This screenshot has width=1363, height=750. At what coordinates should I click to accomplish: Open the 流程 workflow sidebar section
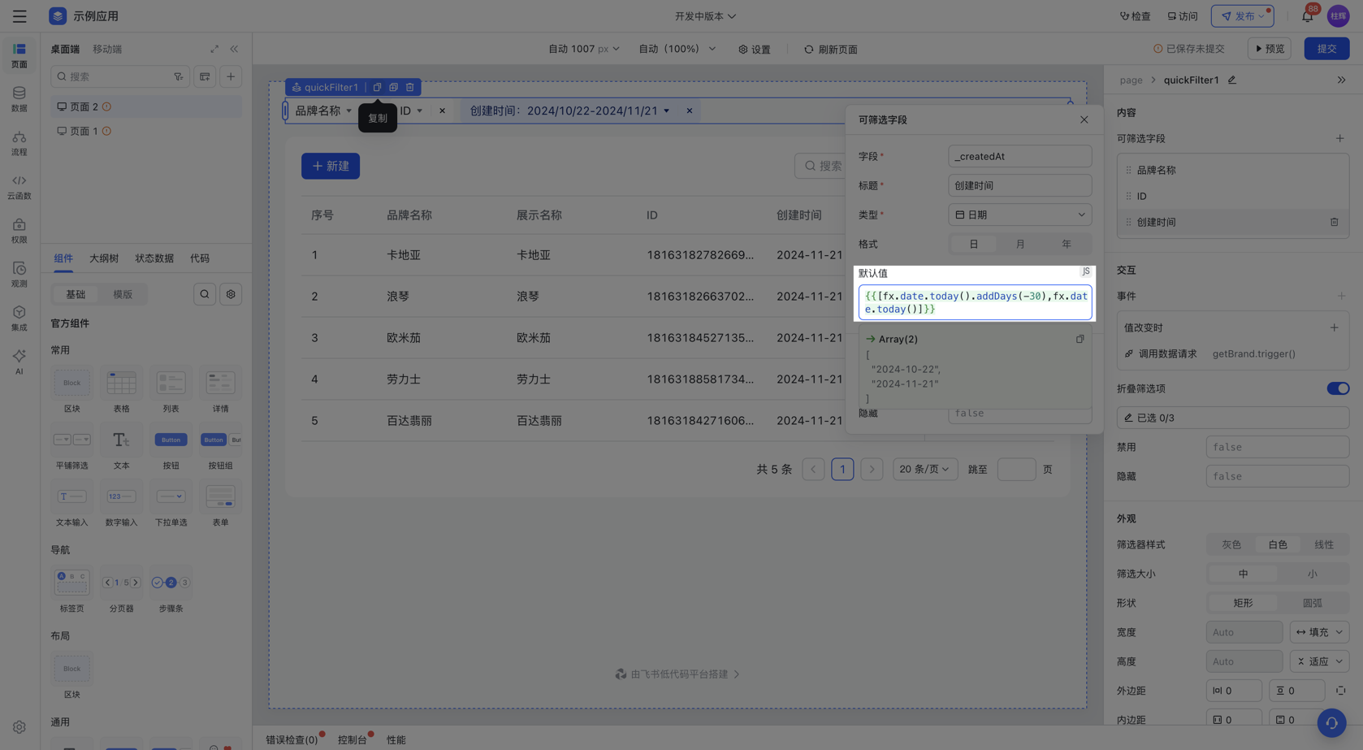point(19,143)
